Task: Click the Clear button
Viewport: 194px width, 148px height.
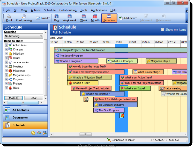Action: pos(34,98)
